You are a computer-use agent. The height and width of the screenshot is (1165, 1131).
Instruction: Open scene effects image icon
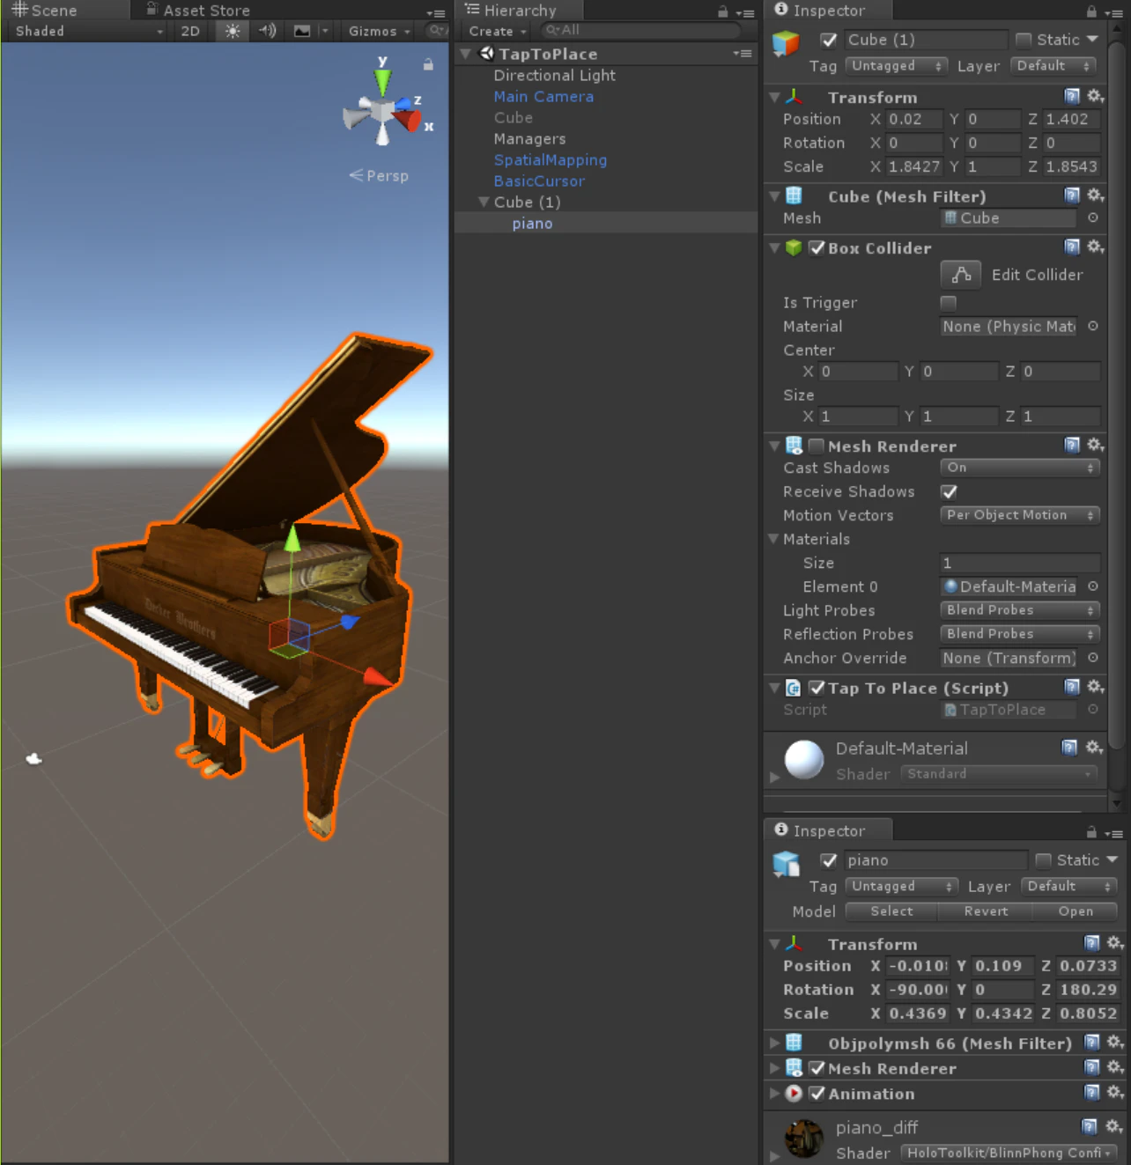coord(302,31)
